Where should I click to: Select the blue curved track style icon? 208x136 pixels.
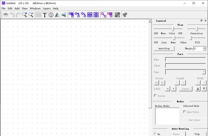(x=84, y=15)
